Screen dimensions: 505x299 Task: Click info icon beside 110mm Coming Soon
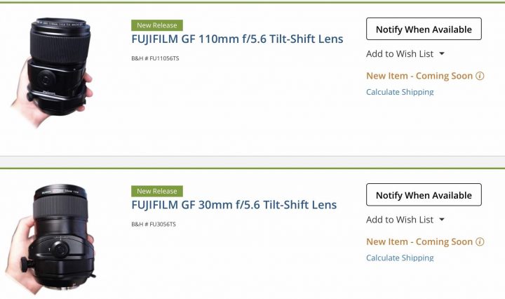[480, 76]
